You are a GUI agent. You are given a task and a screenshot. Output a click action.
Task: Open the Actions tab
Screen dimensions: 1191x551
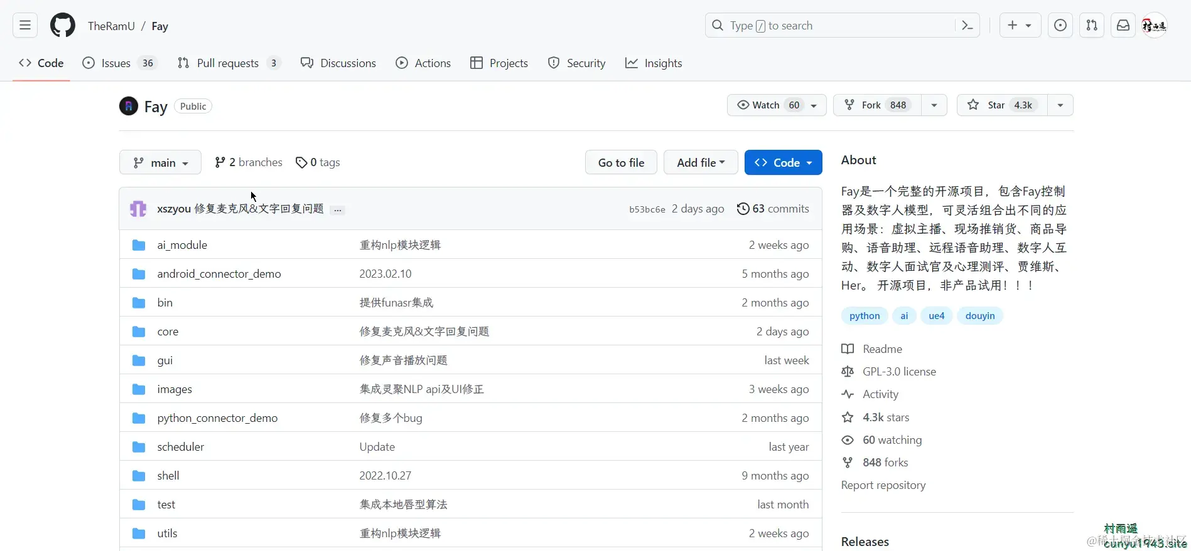point(423,63)
